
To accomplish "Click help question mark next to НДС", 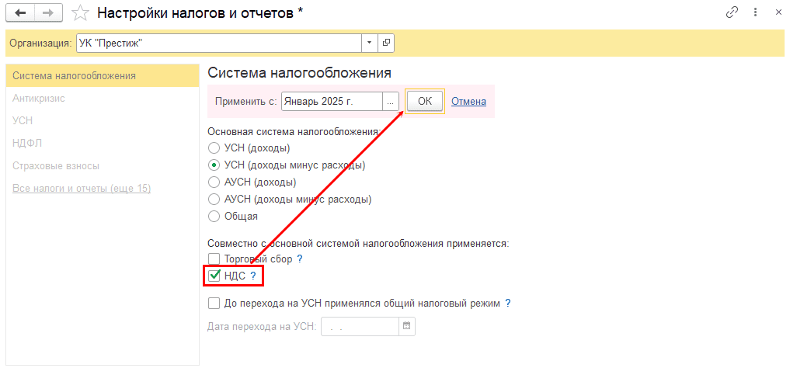I will pyautogui.click(x=252, y=275).
